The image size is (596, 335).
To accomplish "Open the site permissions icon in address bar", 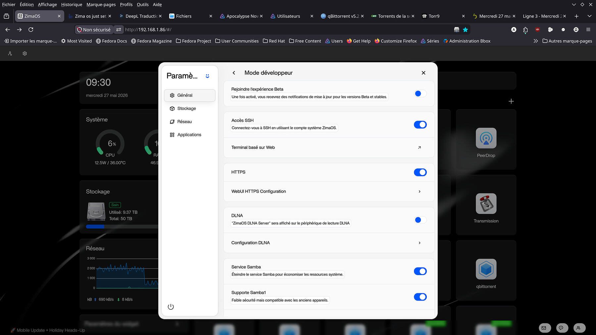I will pos(119,29).
